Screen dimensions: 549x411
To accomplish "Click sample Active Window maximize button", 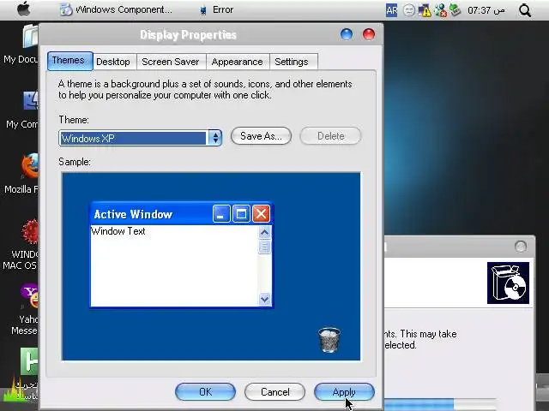I will click(241, 213).
